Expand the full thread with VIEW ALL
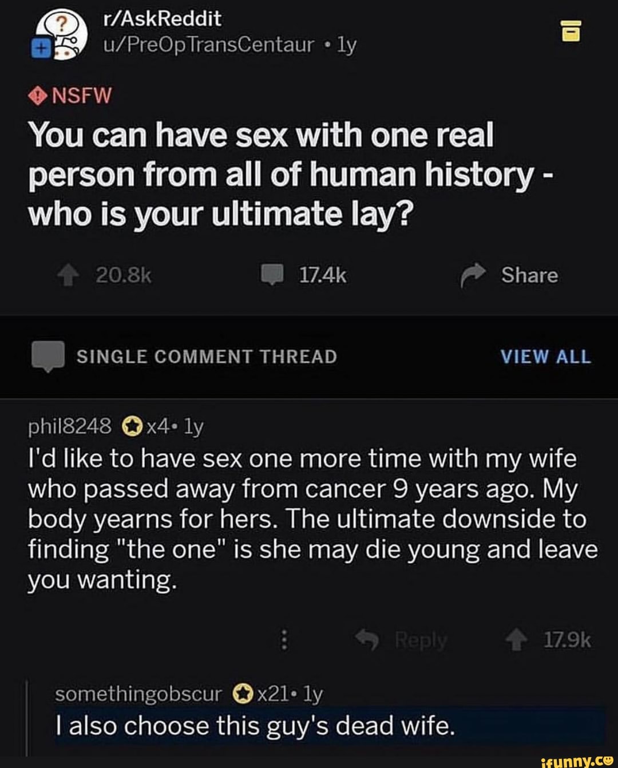The height and width of the screenshot is (768, 618). click(545, 356)
